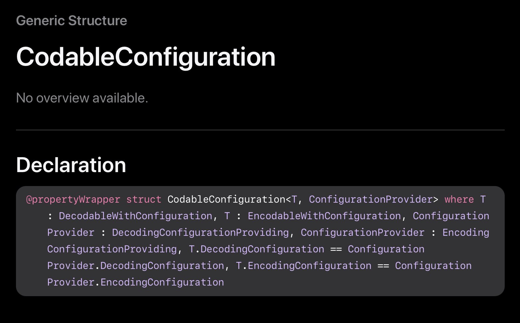Viewport: 520px width, 323px height.
Task: Open the EncodableWithConfiguration protocol link
Action: tap(324, 216)
